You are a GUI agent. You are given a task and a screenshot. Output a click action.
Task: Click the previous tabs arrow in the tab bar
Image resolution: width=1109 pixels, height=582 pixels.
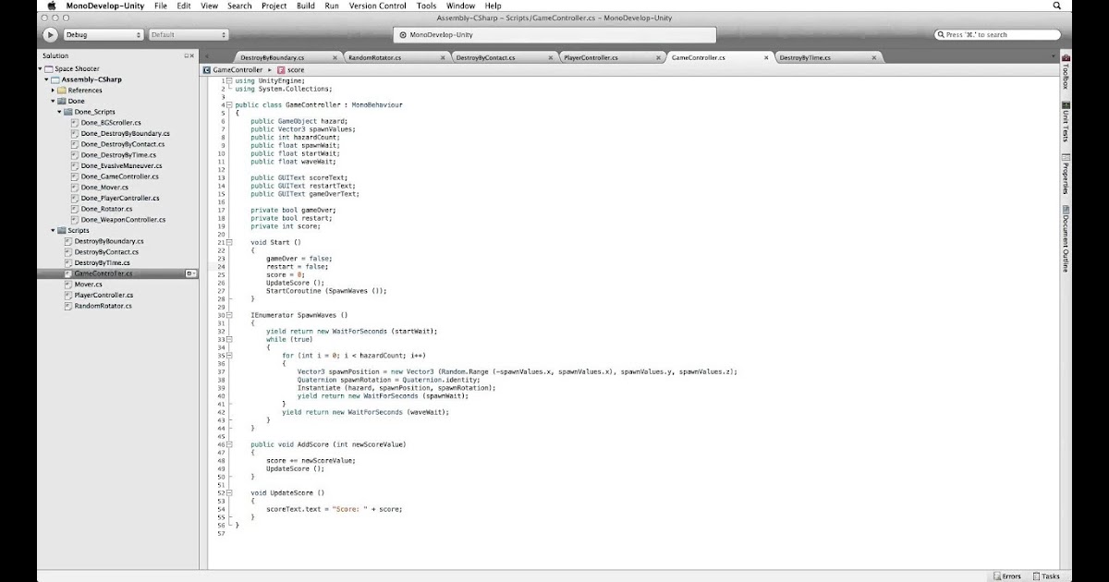(206, 57)
